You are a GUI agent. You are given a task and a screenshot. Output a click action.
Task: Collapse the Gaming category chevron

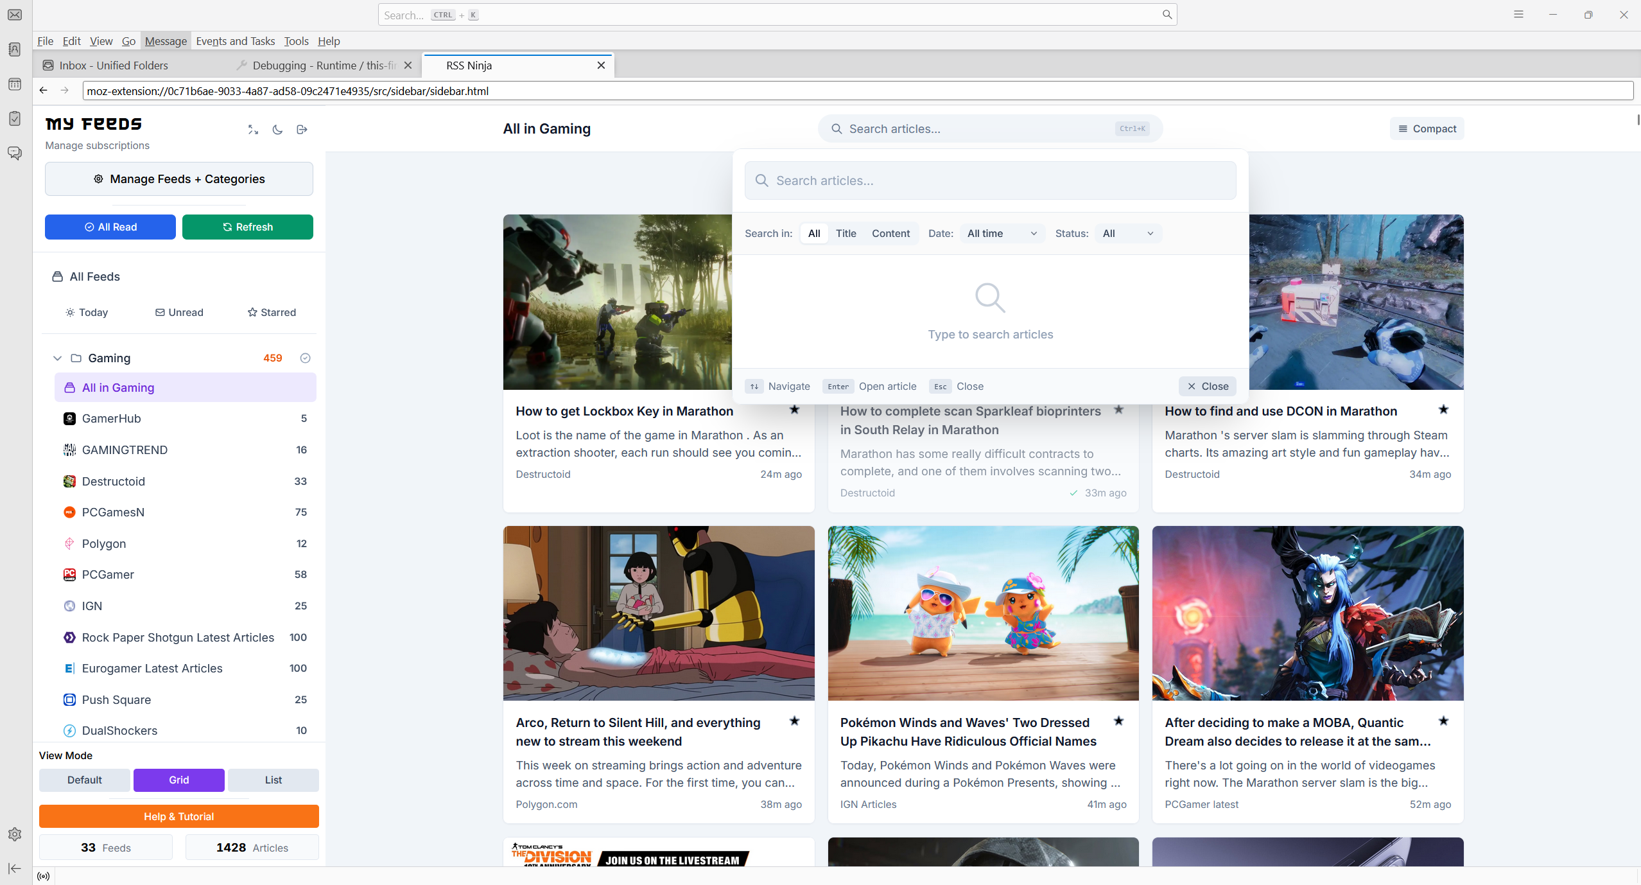click(57, 358)
